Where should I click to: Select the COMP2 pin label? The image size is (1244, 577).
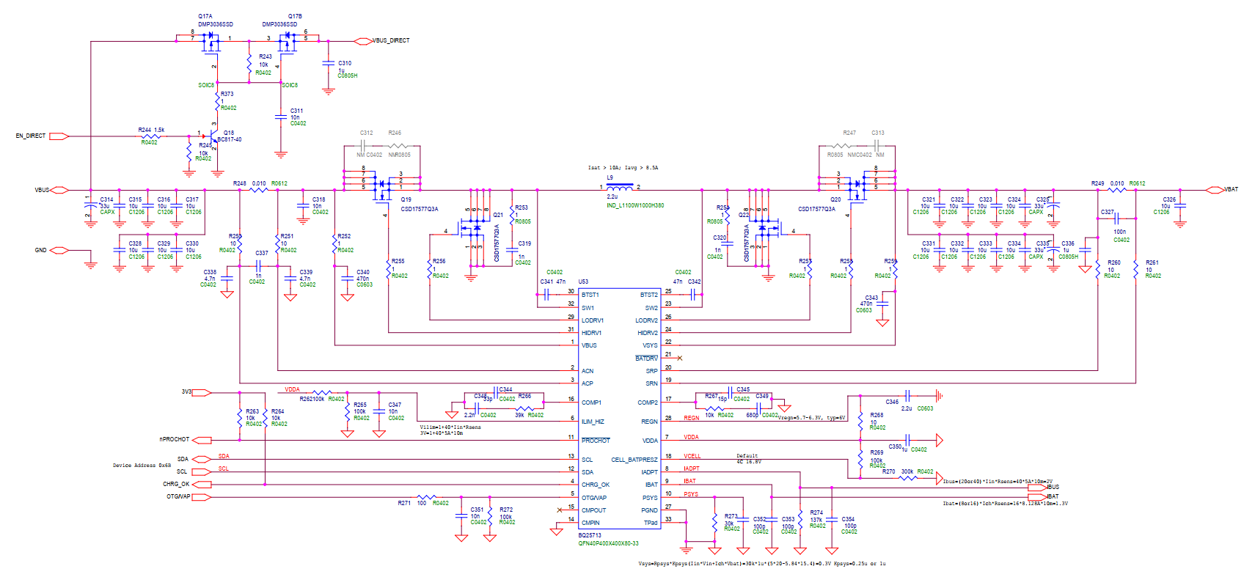(x=648, y=403)
